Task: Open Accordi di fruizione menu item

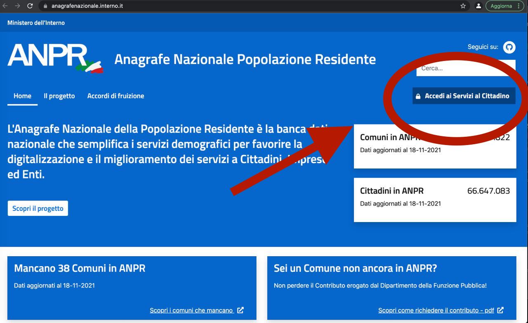Action: [x=115, y=96]
